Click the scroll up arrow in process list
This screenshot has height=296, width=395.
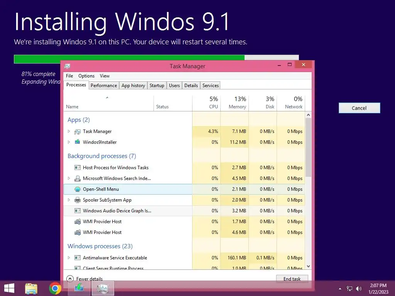[308, 115]
